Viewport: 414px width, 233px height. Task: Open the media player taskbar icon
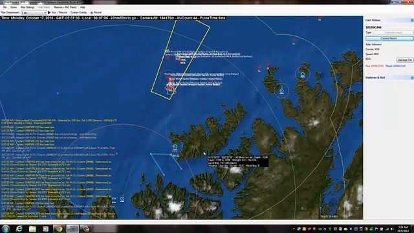46,228
